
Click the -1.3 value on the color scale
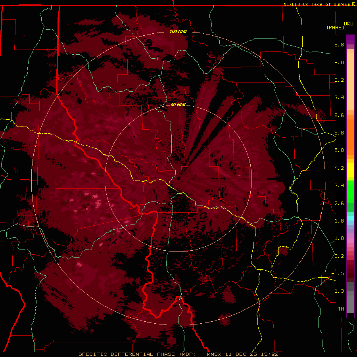click(338, 291)
